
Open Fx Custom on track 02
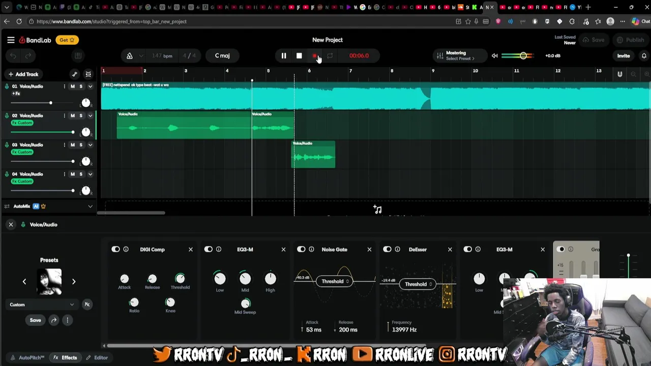22,123
